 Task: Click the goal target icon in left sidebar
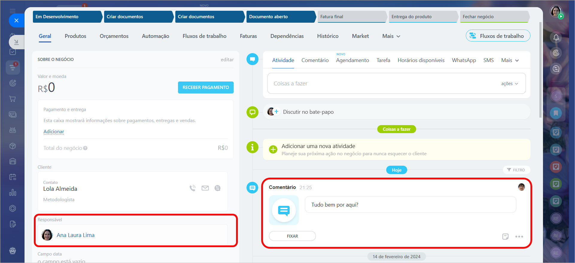coord(13,83)
